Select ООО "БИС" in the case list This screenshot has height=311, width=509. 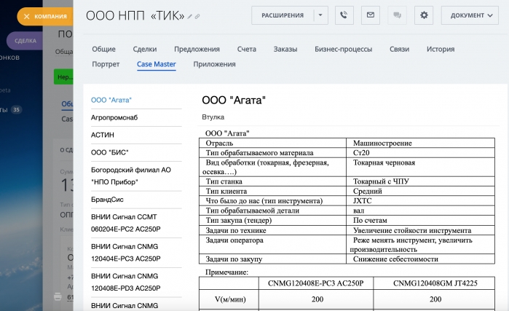point(110,152)
